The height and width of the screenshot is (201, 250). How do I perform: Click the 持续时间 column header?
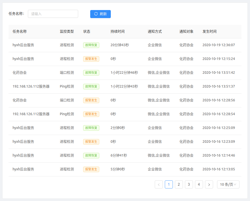click(x=118, y=32)
